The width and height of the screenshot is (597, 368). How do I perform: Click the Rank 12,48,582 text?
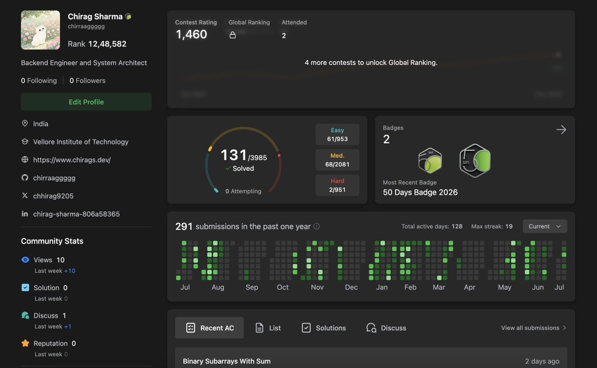pos(97,44)
